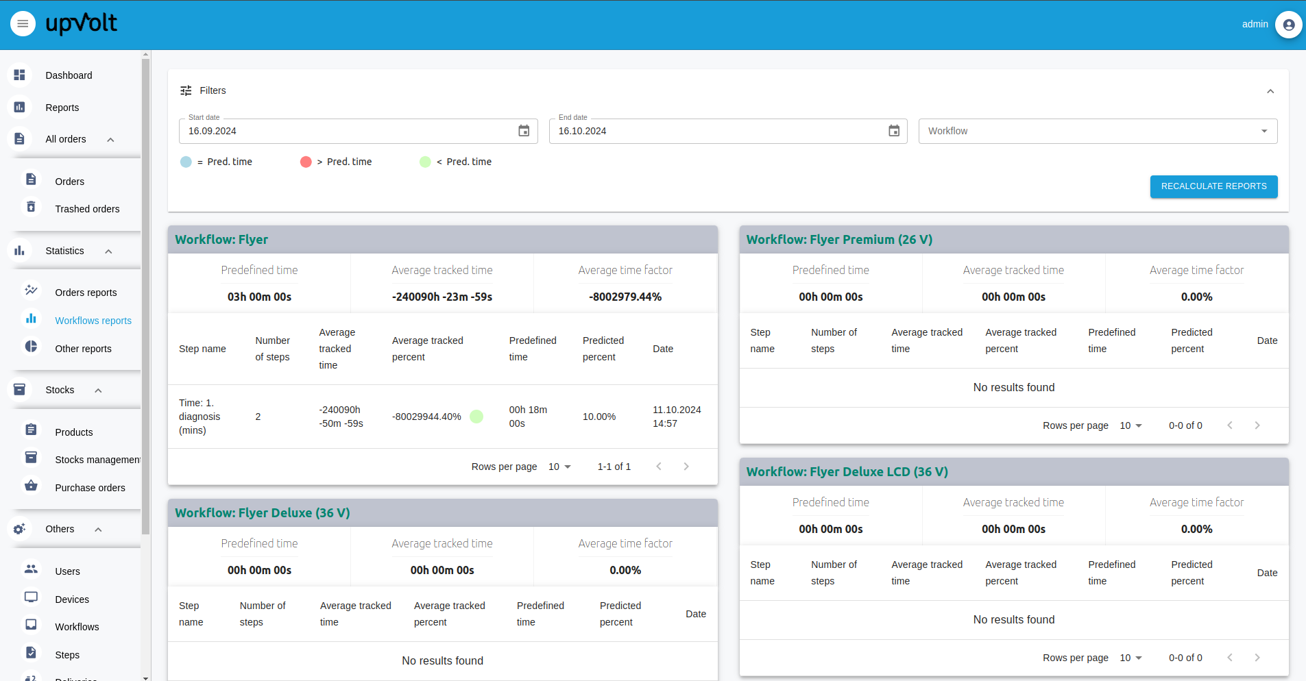The width and height of the screenshot is (1306, 681).
Task: Open Rows per page dropdown in Flyer table
Action: point(559,467)
